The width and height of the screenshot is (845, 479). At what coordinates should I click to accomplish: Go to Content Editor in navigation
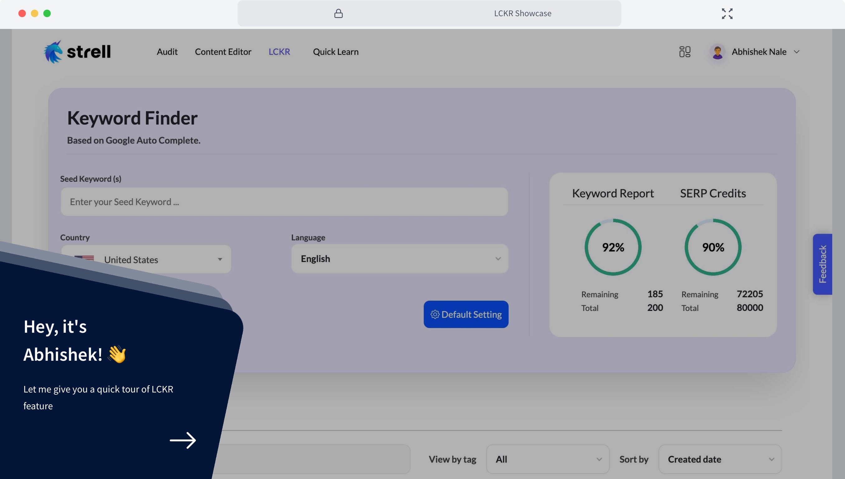(223, 52)
